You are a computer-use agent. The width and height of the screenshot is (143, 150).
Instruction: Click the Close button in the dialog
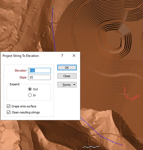(67, 76)
